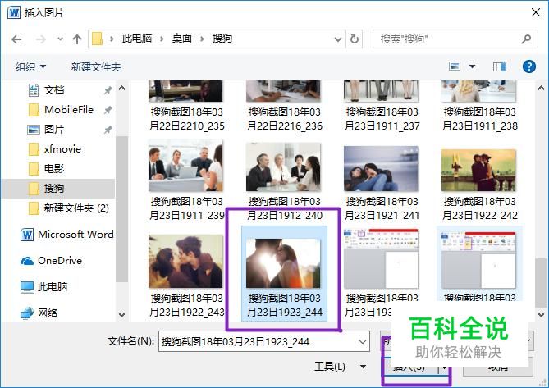Close the 插入图片 dialog

click(x=535, y=12)
